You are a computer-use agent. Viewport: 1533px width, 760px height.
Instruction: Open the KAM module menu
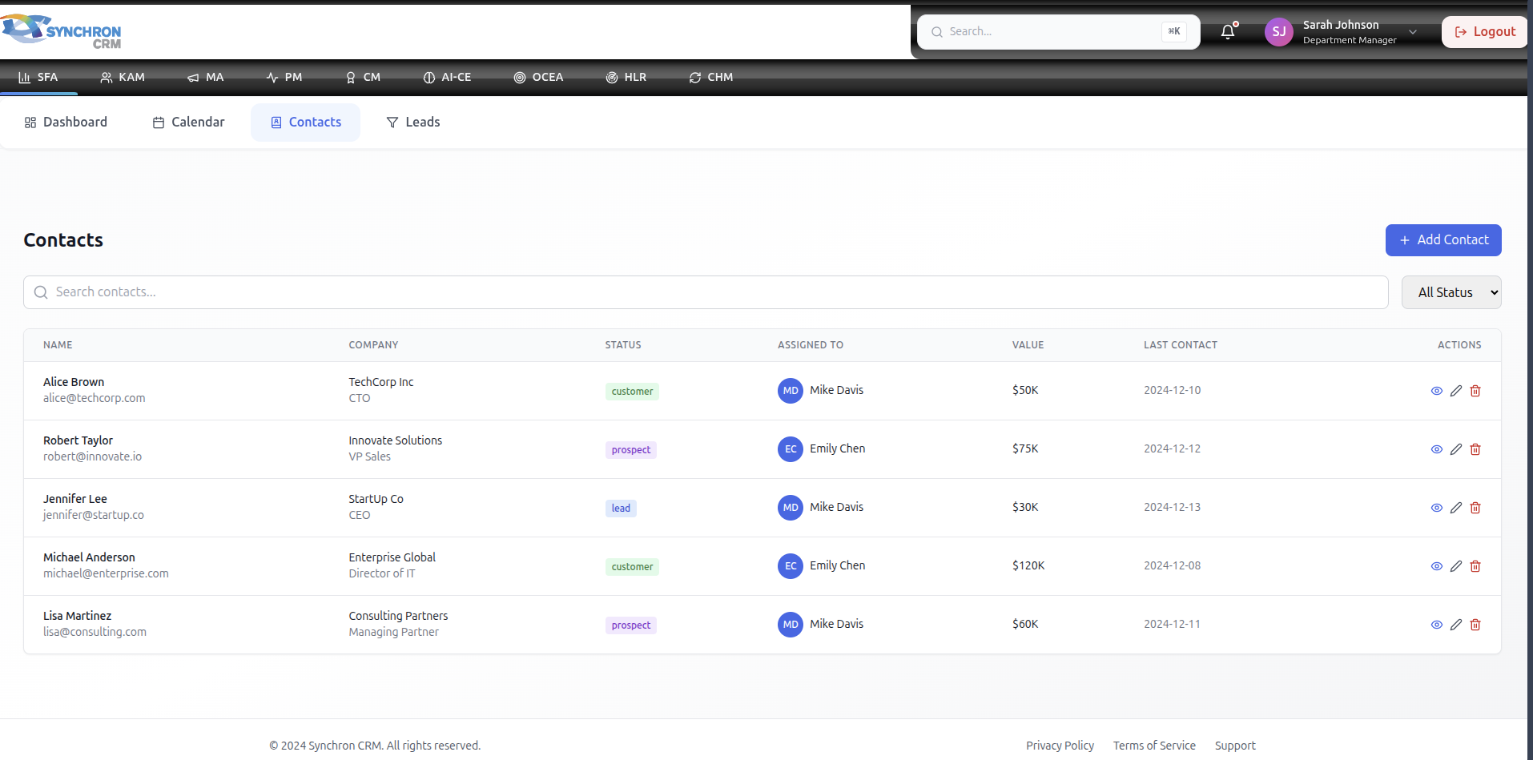pos(123,78)
